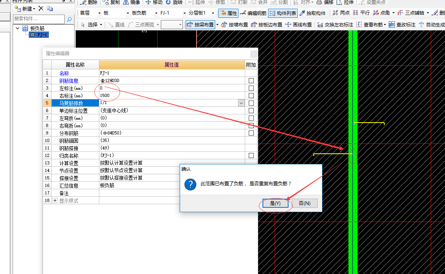
Task: Click the 查看布筋 view rebar layout tool
Action: [x=369, y=25]
